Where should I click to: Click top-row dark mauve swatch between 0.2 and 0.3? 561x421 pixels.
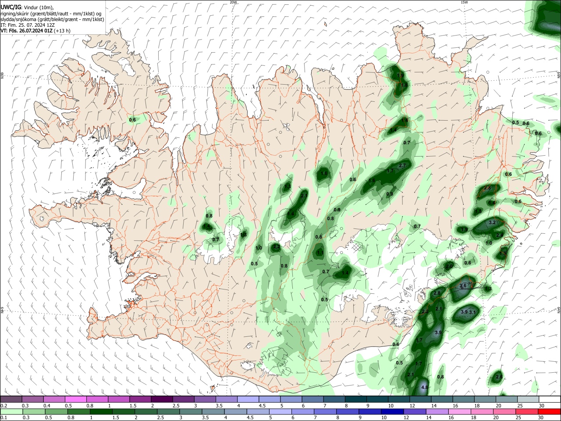(11, 400)
